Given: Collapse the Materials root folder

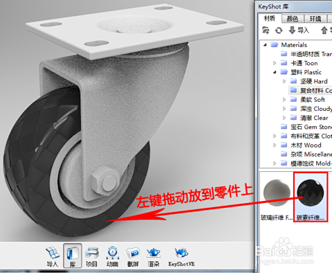Looking at the screenshot, I should pos(265,45).
